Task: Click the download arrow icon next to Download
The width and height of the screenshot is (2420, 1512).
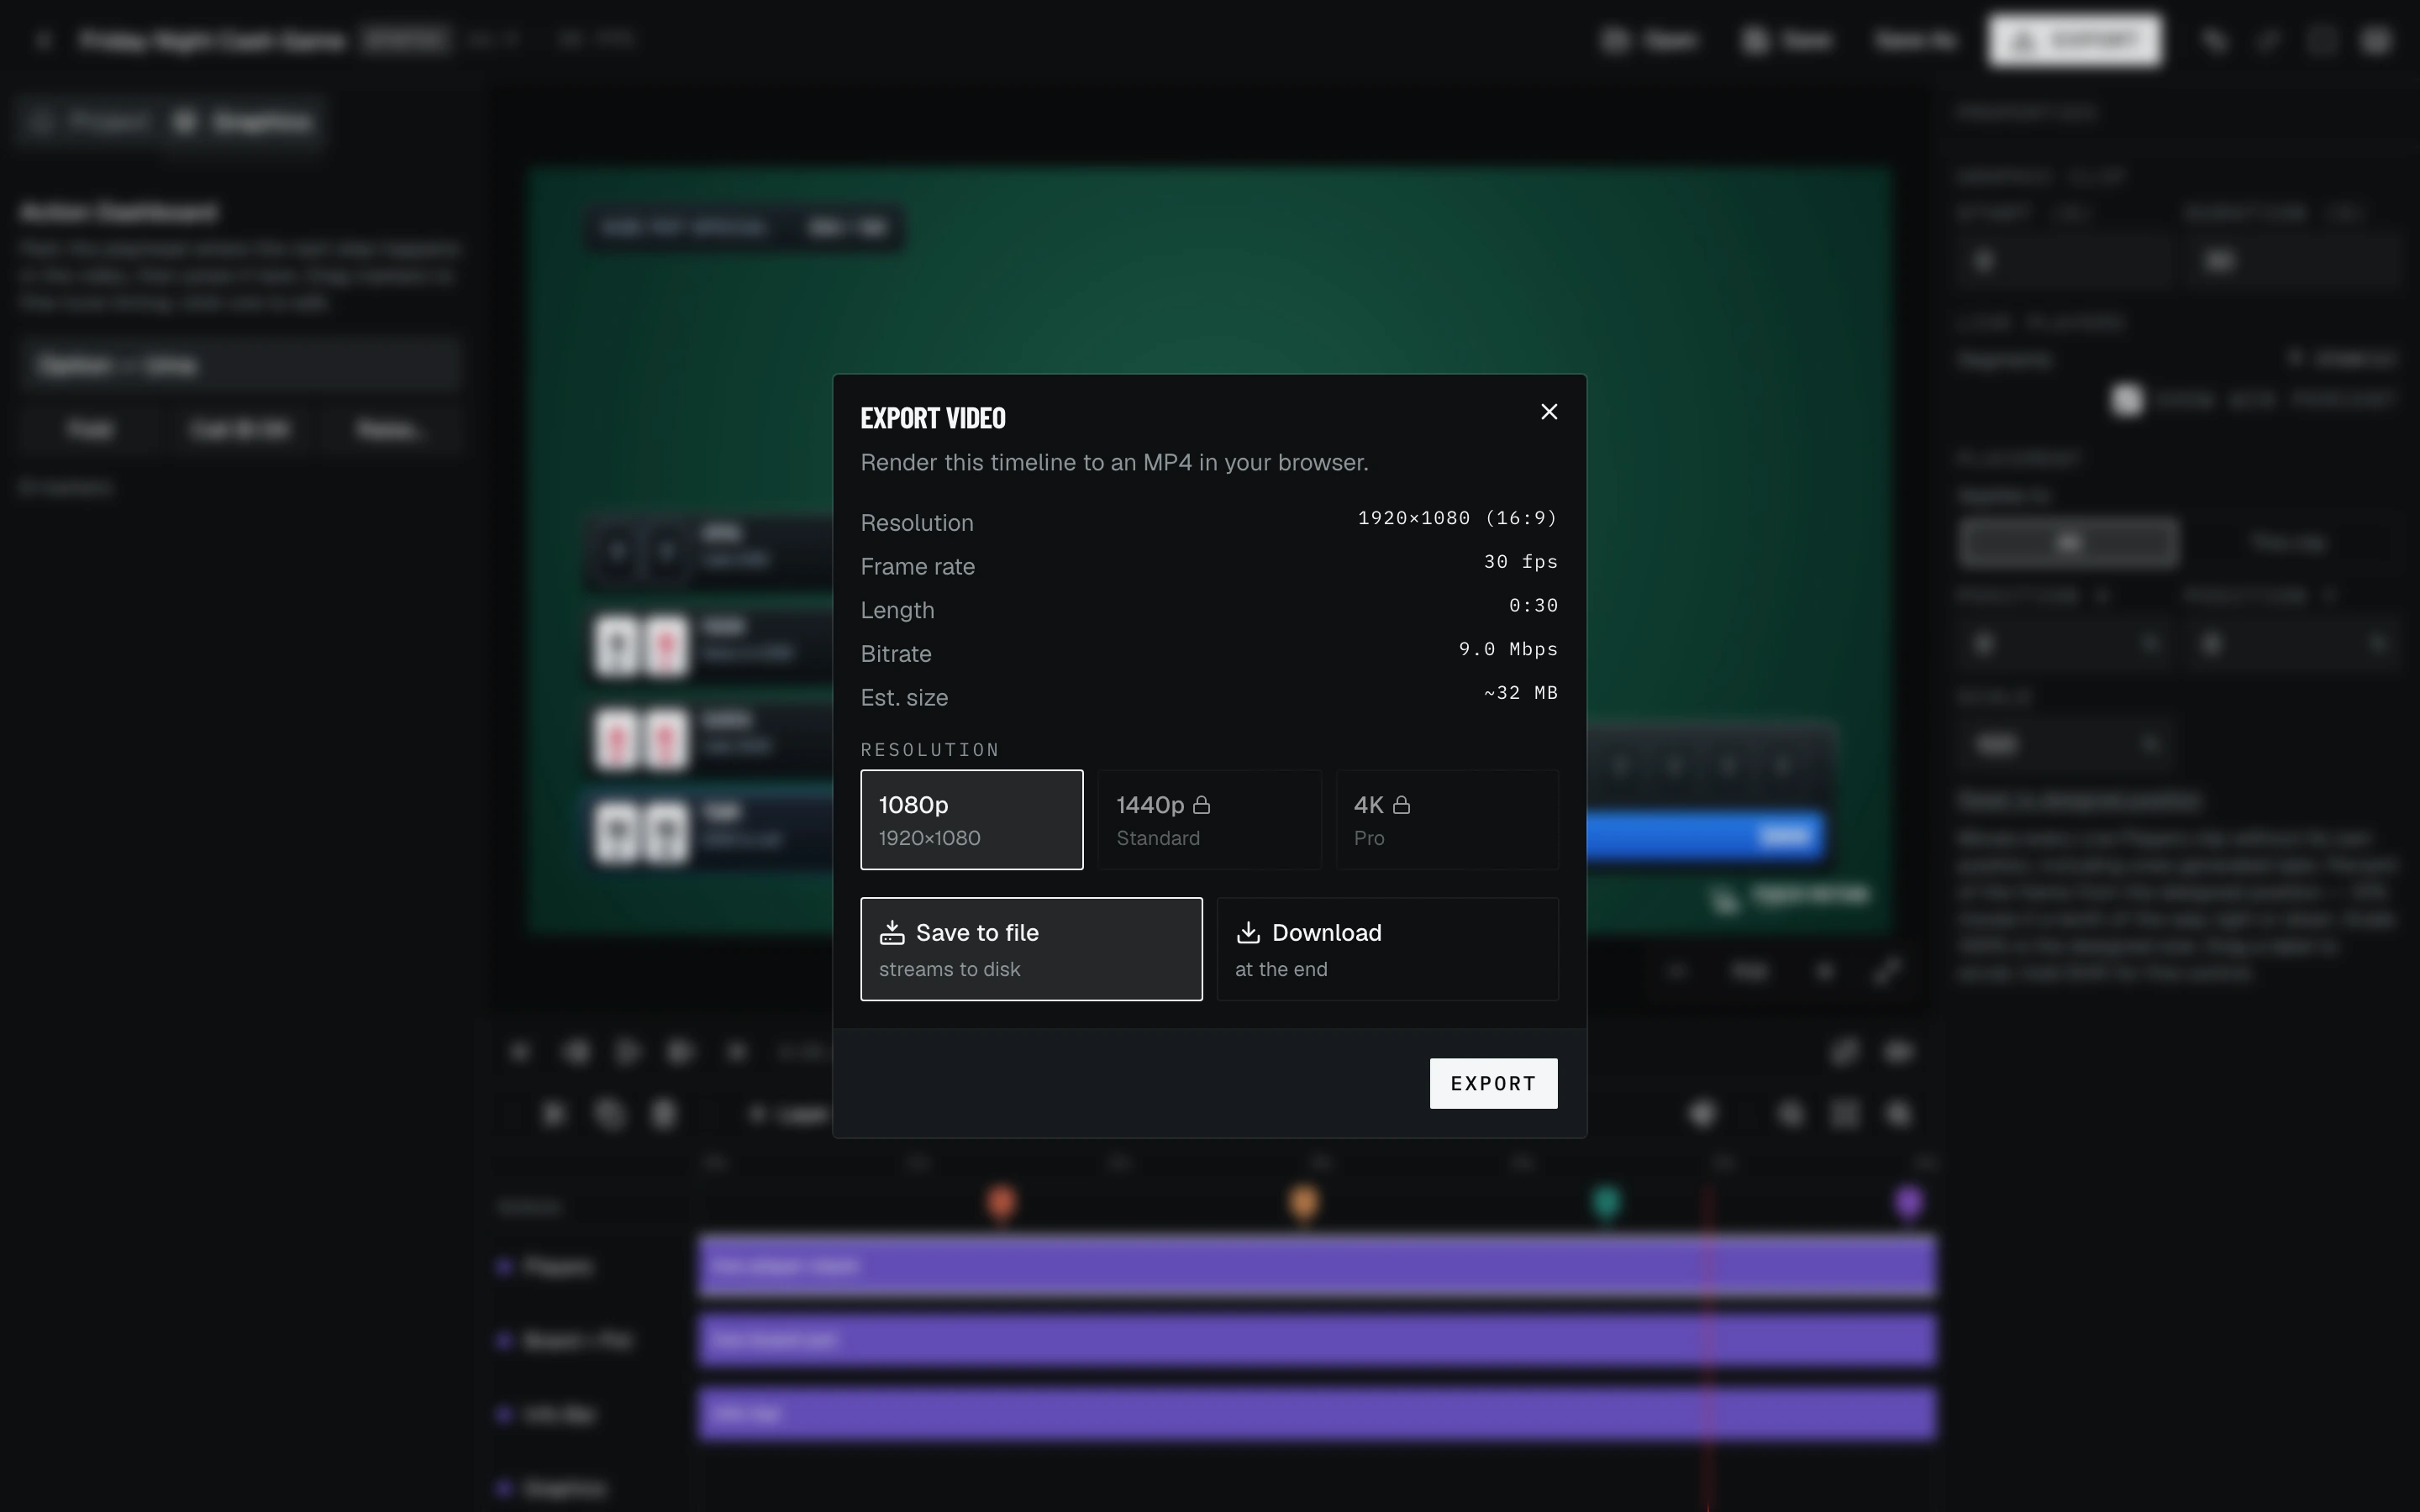Action: point(1248,933)
